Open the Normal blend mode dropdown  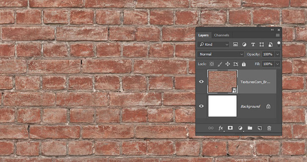pos(221,54)
